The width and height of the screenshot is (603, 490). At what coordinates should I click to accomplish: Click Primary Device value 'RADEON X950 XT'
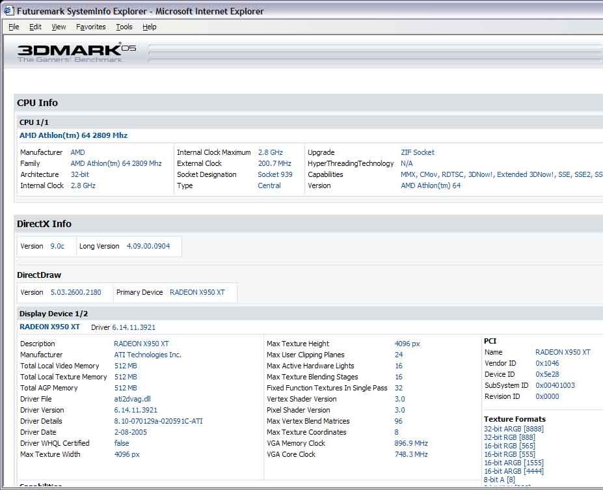(197, 292)
